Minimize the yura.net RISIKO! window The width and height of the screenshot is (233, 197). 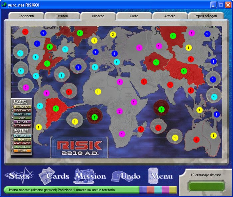pyautogui.click(x=213, y=5)
